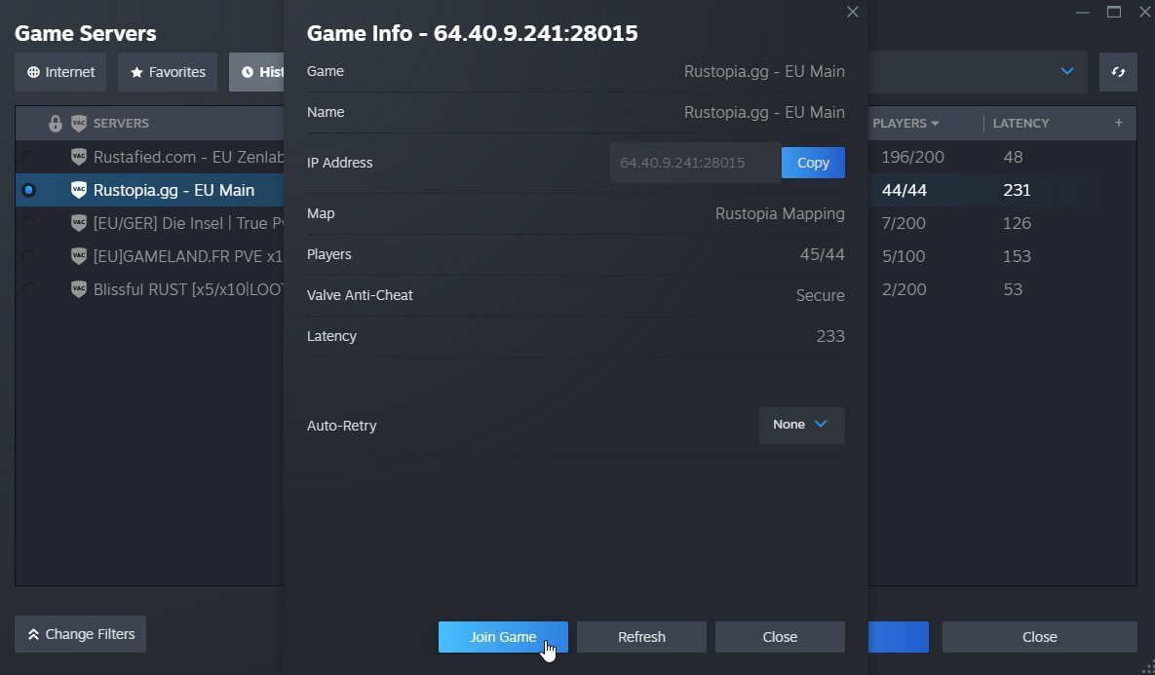
Task: Close the Game Info dialog with X
Action: coord(852,12)
